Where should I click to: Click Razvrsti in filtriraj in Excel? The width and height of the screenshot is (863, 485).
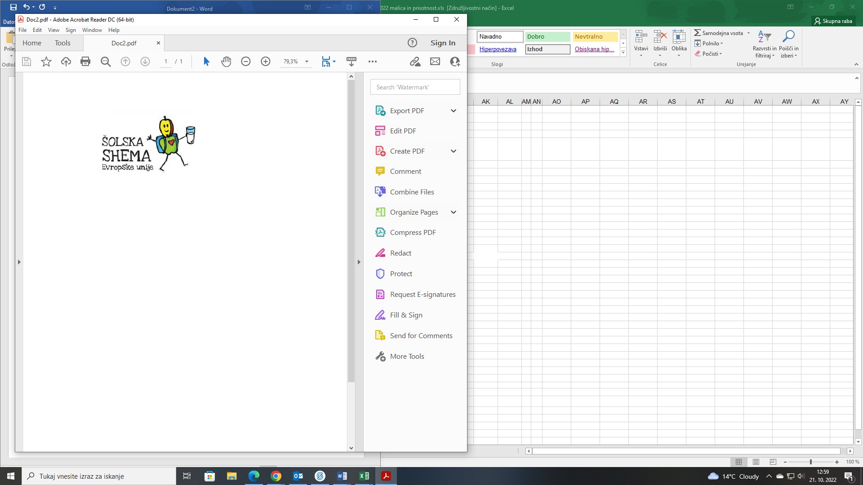pos(765,44)
